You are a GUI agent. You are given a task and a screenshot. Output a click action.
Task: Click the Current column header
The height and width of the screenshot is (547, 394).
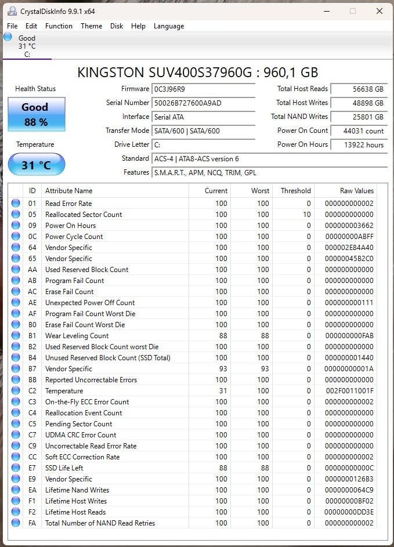click(209, 191)
